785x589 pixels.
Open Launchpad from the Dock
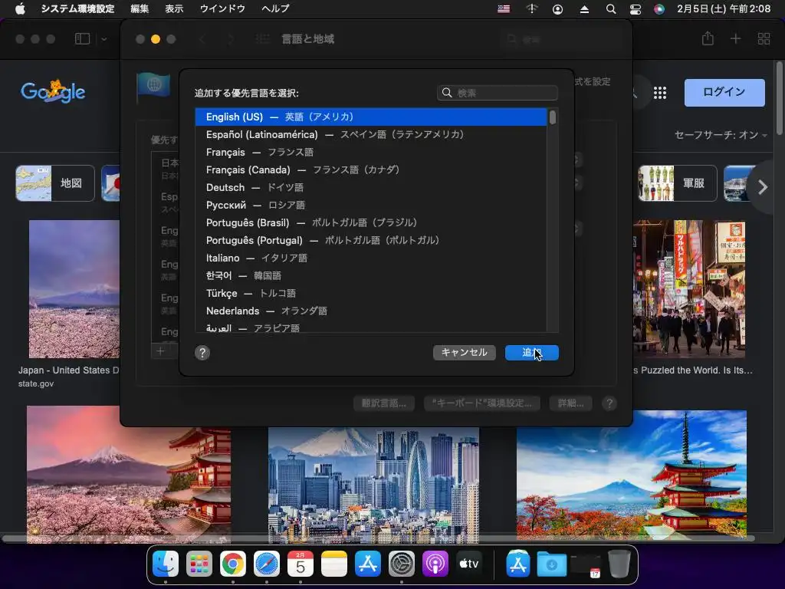pos(199,564)
